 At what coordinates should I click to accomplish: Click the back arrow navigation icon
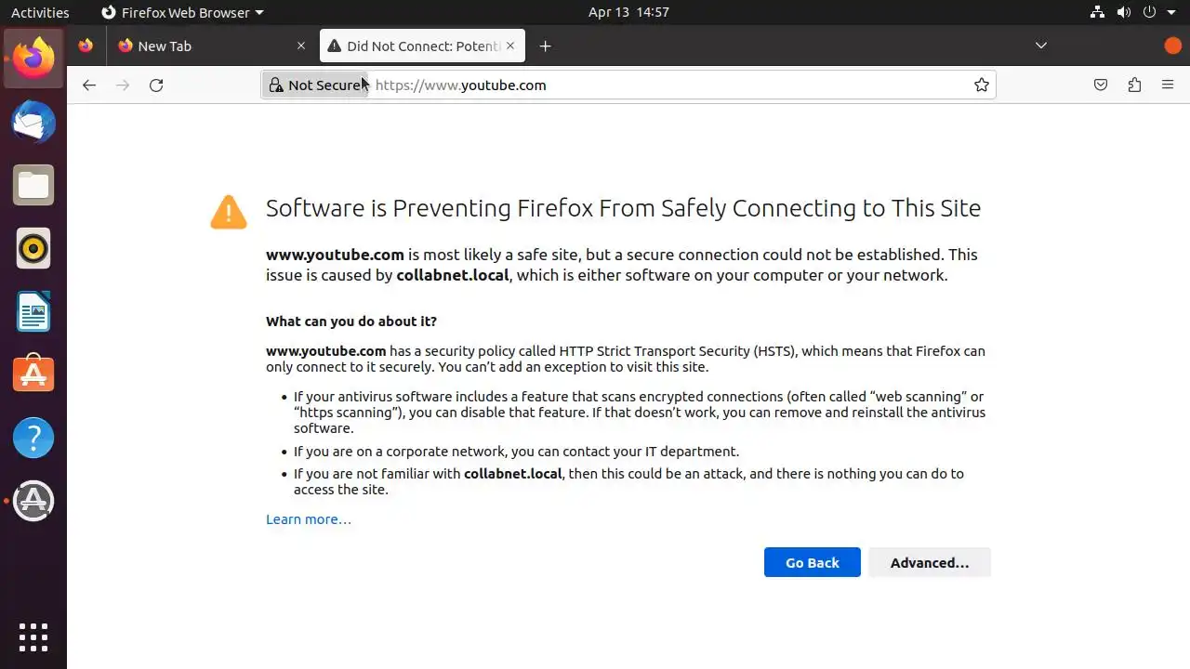click(89, 85)
